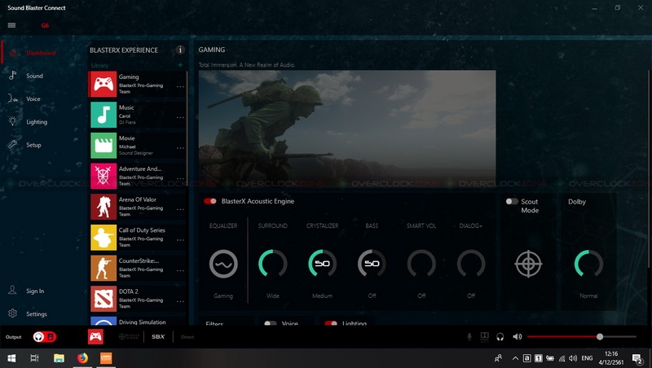The image size is (652, 368).
Task: Open the Equalizer wave dial icon
Action: (223, 264)
